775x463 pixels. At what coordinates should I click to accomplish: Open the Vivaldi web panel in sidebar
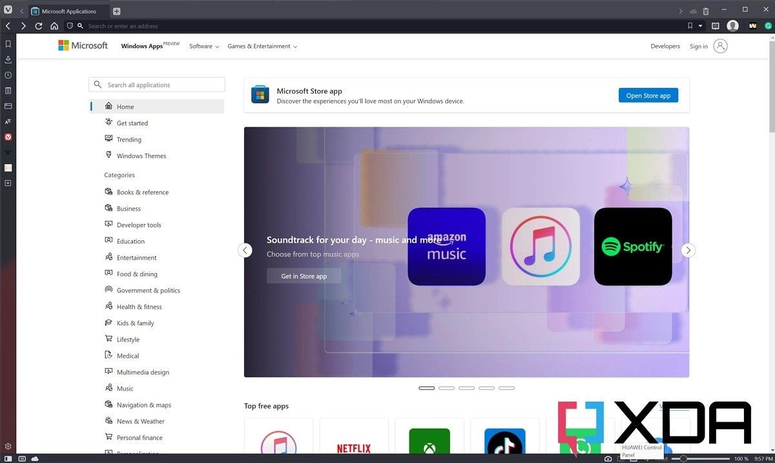(x=8, y=137)
